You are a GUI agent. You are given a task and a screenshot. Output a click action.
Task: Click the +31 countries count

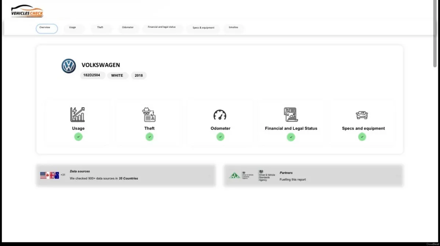63,175
